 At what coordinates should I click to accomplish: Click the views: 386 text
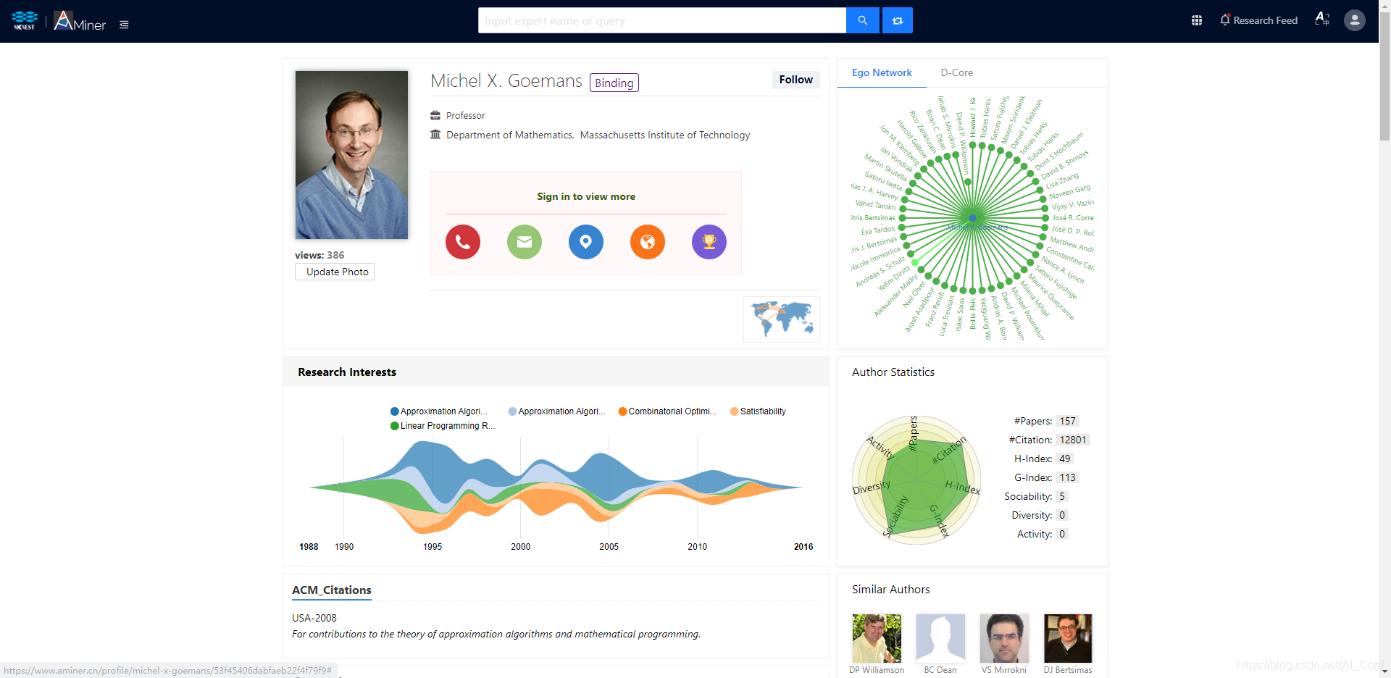point(319,255)
